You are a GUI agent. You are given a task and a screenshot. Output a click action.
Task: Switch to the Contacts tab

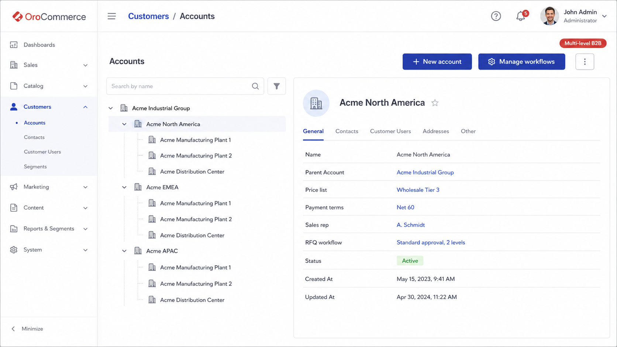347,131
